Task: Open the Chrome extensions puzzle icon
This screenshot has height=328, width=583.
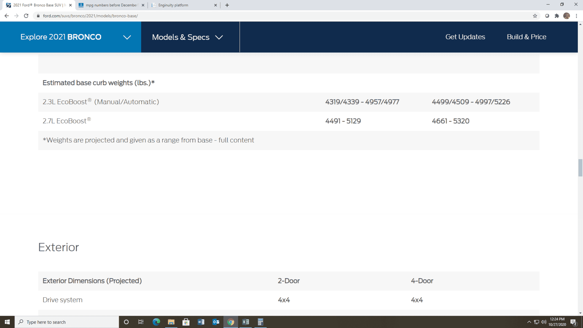Action: point(557,16)
